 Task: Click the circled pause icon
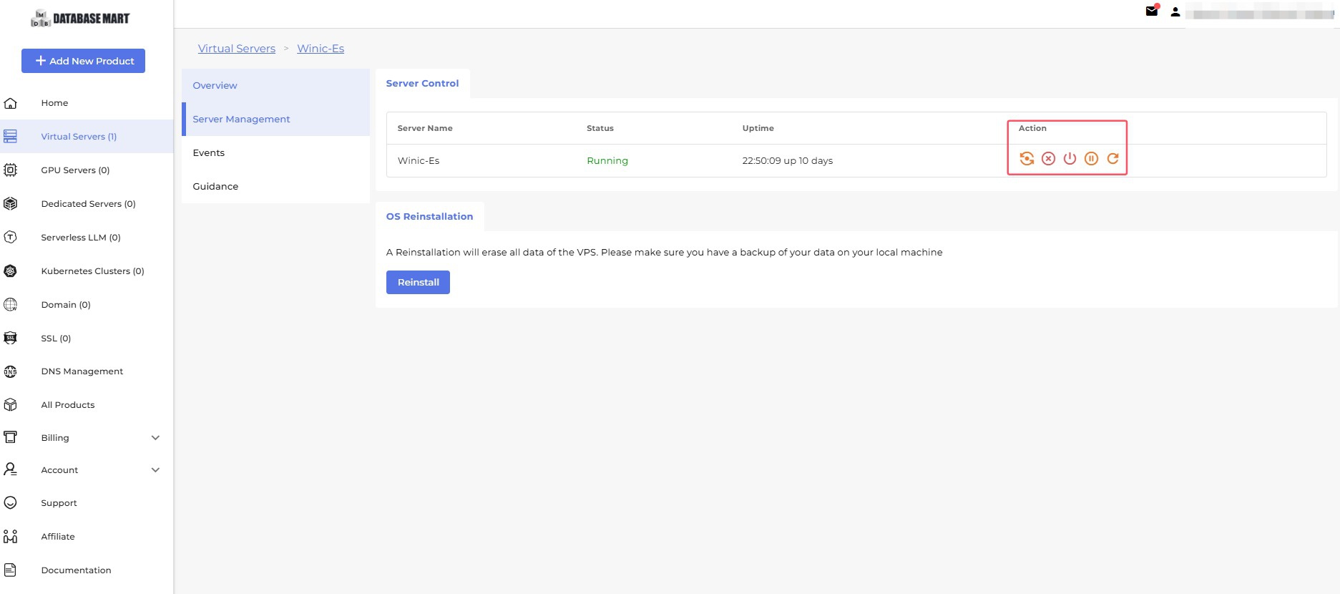1091,159
